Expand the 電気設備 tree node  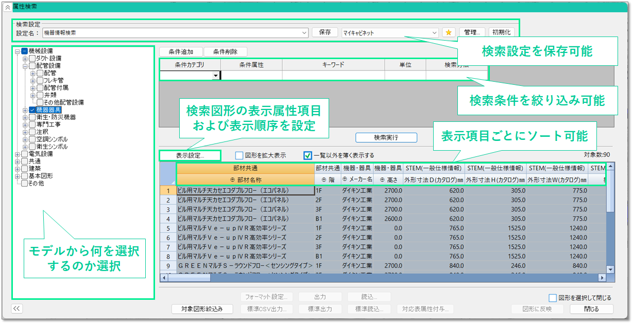coord(18,154)
